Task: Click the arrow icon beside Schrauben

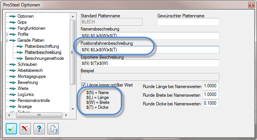Action: [x=12, y=64]
